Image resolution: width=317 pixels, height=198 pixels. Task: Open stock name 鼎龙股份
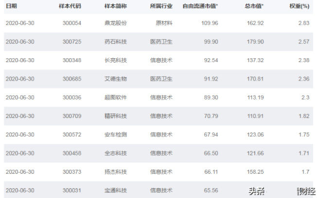[116, 23]
